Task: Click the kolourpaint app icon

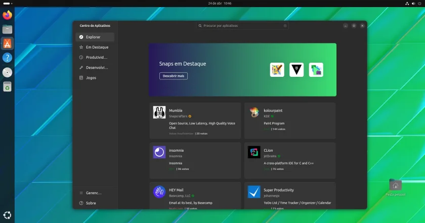Action: 254,112
